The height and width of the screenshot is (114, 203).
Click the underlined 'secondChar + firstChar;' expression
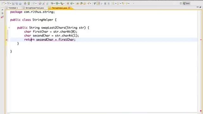(x=56, y=40)
